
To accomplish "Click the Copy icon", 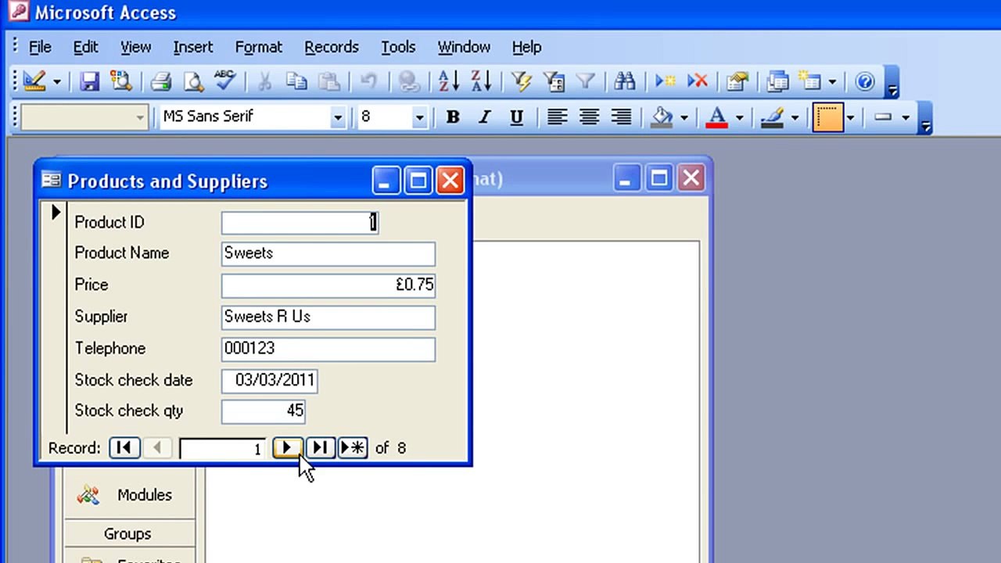I will tap(296, 81).
